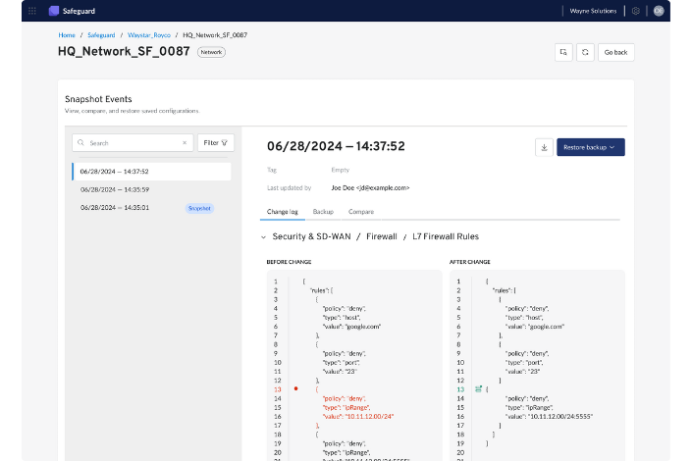Follow the Safeguard breadcrumb link
692x461 pixels.
(x=101, y=35)
